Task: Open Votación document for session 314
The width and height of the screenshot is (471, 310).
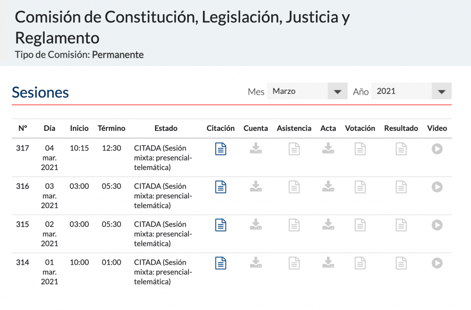Action: coord(360,263)
